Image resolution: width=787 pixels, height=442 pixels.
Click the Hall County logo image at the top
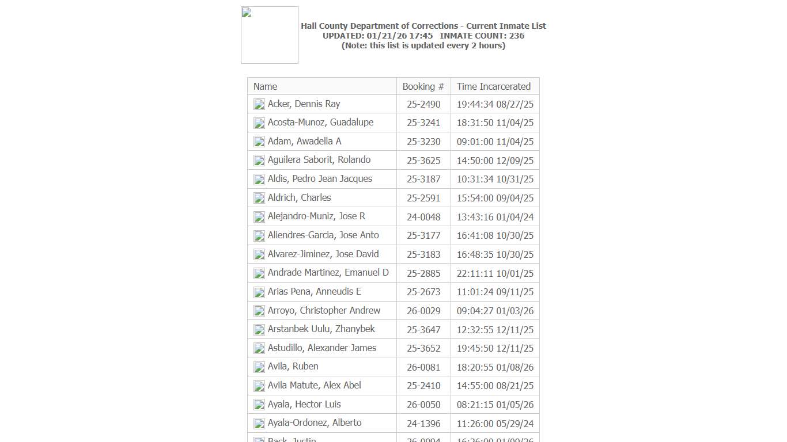tap(269, 35)
